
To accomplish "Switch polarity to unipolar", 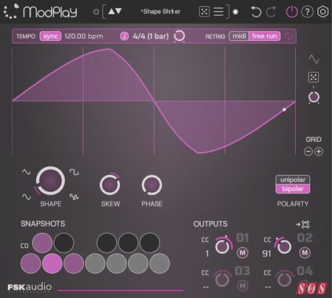I will click(293, 180).
